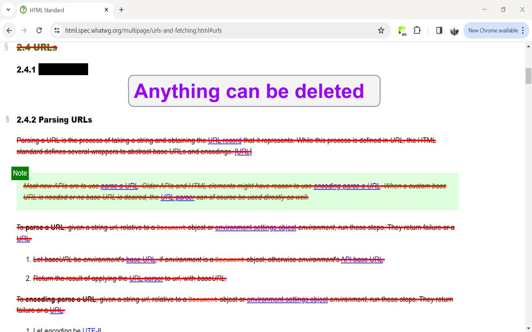This screenshot has height=332, width=532.
Task: Open environment settings object link in encoding-parse paragraph
Action: pyautogui.click(x=287, y=299)
